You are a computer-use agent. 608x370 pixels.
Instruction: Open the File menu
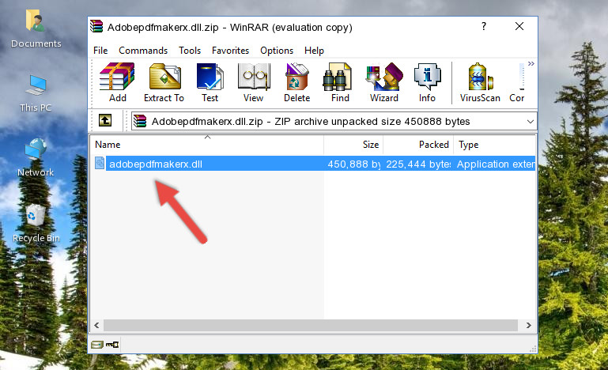coord(100,51)
